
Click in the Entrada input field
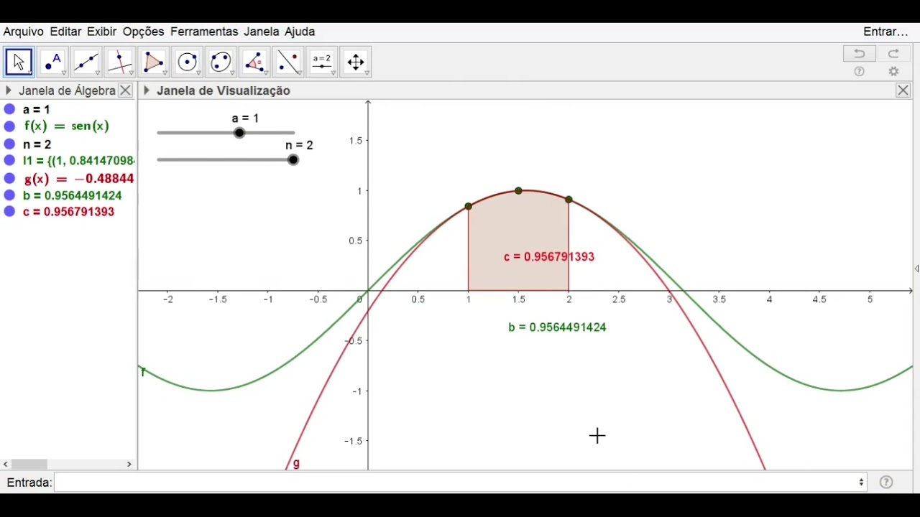coord(460,483)
